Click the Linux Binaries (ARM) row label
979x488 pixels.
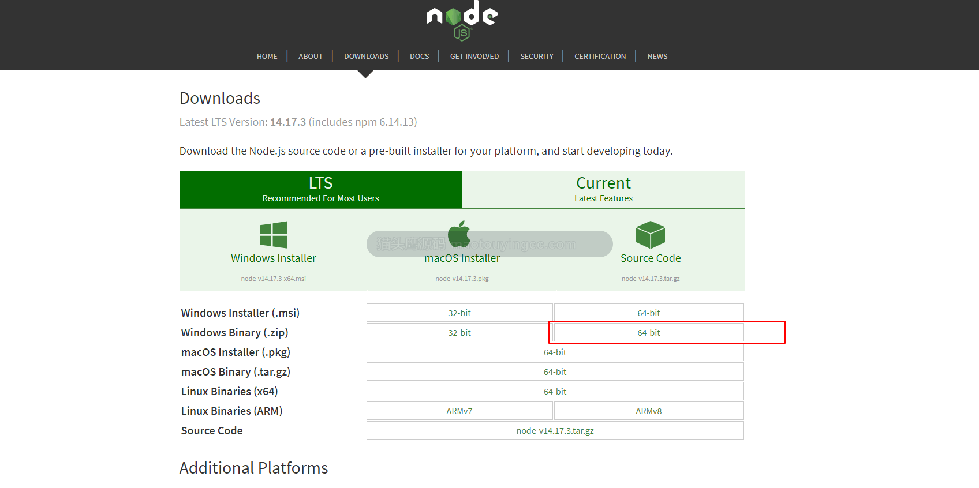[231, 411]
